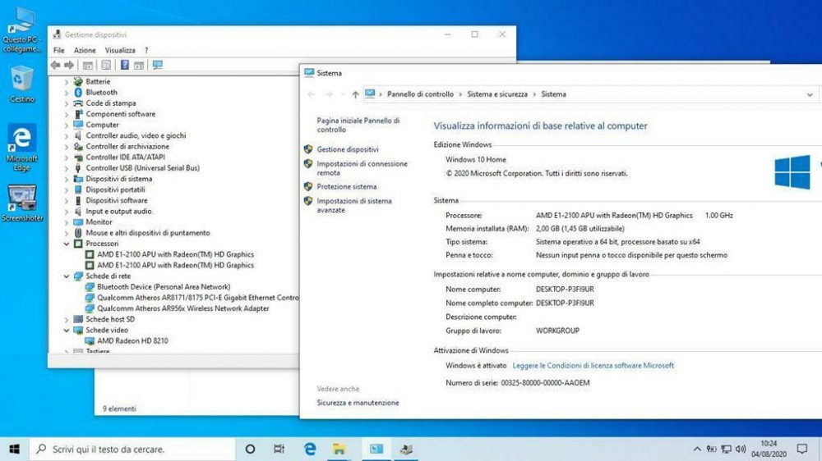Viewport: 822px width, 461px height.
Task: Open Protezione sistema link
Action: 346,186
